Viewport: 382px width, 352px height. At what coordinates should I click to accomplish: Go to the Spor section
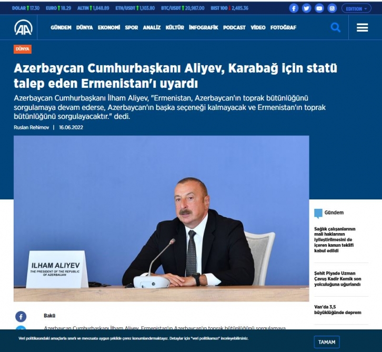(132, 27)
